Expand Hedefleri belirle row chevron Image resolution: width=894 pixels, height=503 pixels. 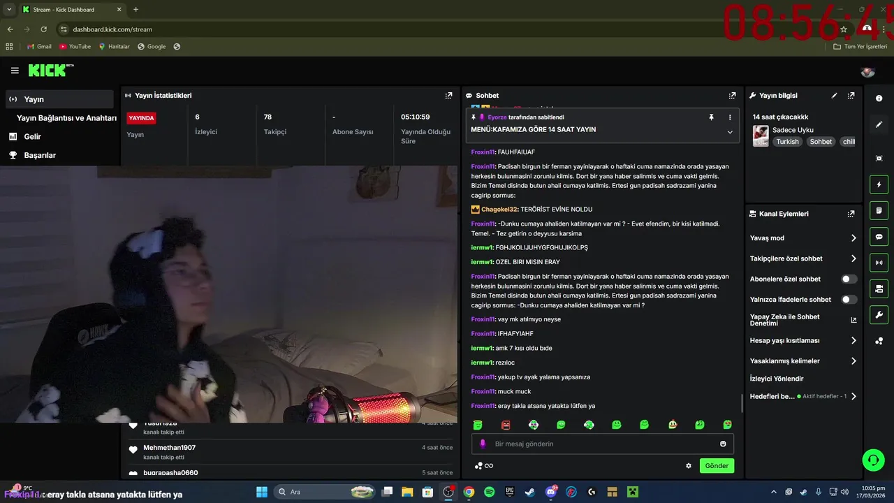pos(853,396)
